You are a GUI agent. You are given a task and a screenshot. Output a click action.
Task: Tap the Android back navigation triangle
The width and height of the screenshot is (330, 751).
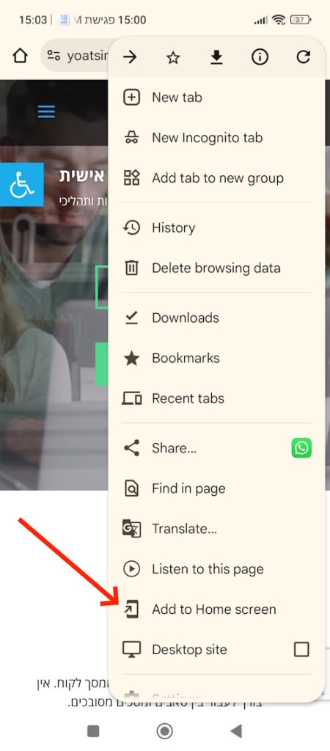point(235,731)
